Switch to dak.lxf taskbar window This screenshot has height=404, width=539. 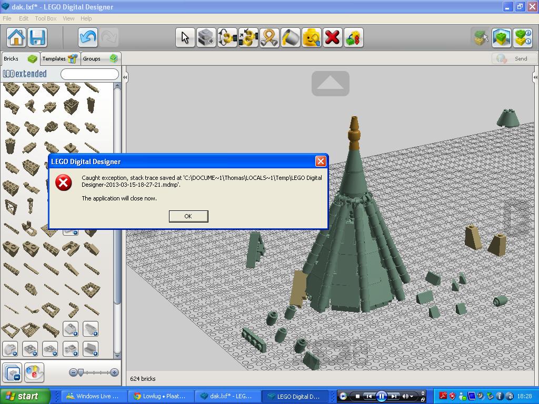coord(227,396)
